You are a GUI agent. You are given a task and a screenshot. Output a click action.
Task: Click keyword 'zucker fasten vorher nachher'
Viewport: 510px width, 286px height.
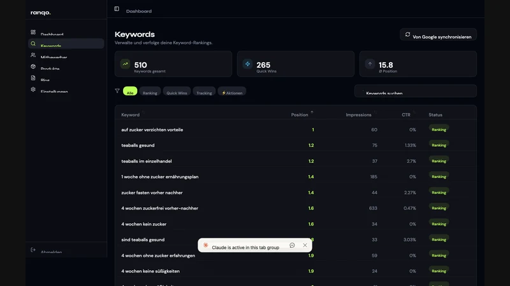coord(152,193)
